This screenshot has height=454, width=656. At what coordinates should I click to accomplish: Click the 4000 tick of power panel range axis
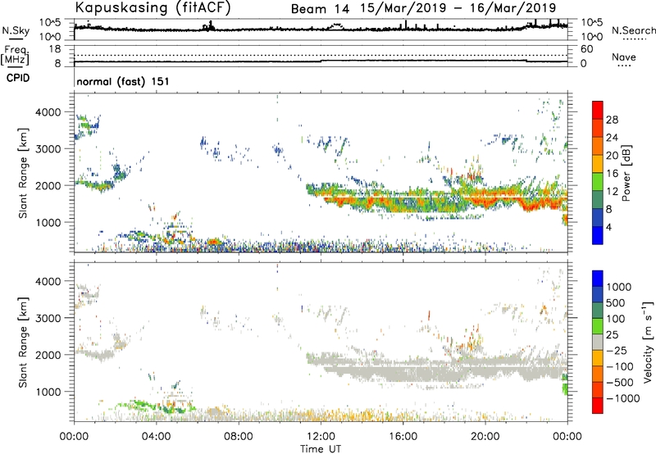pyautogui.click(x=48, y=111)
